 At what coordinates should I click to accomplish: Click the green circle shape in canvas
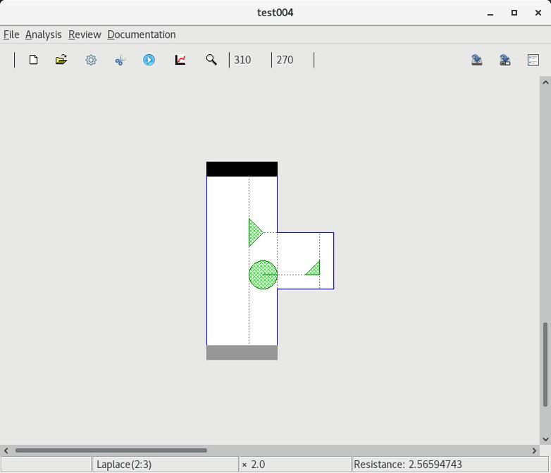coord(263,275)
